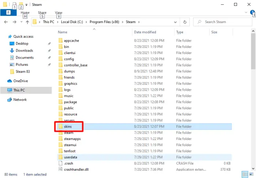The image size is (256, 178).
Task: Open the recent locations dropdown arrow
Action: point(21,22)
